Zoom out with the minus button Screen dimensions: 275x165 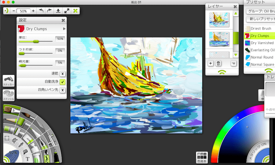pyautogui.click(x=14, y=11)
